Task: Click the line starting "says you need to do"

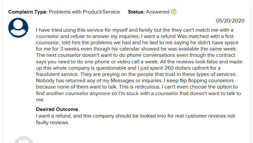Action: point(139,61)
